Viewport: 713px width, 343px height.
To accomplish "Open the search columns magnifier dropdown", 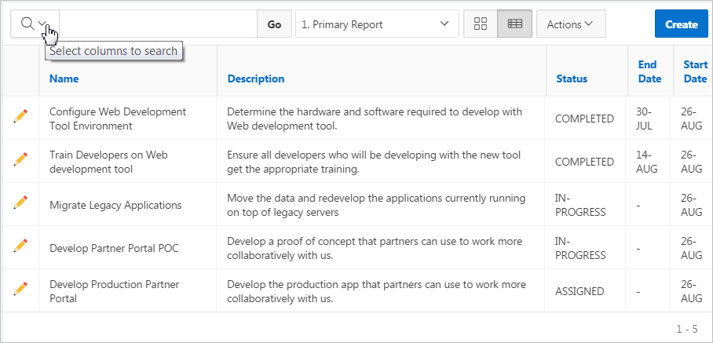I will 34,24.
